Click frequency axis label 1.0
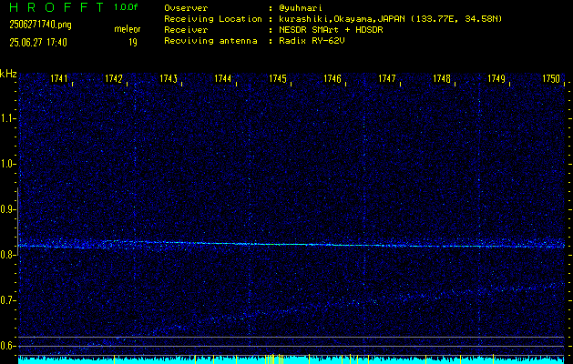 [x=7, y=164]
